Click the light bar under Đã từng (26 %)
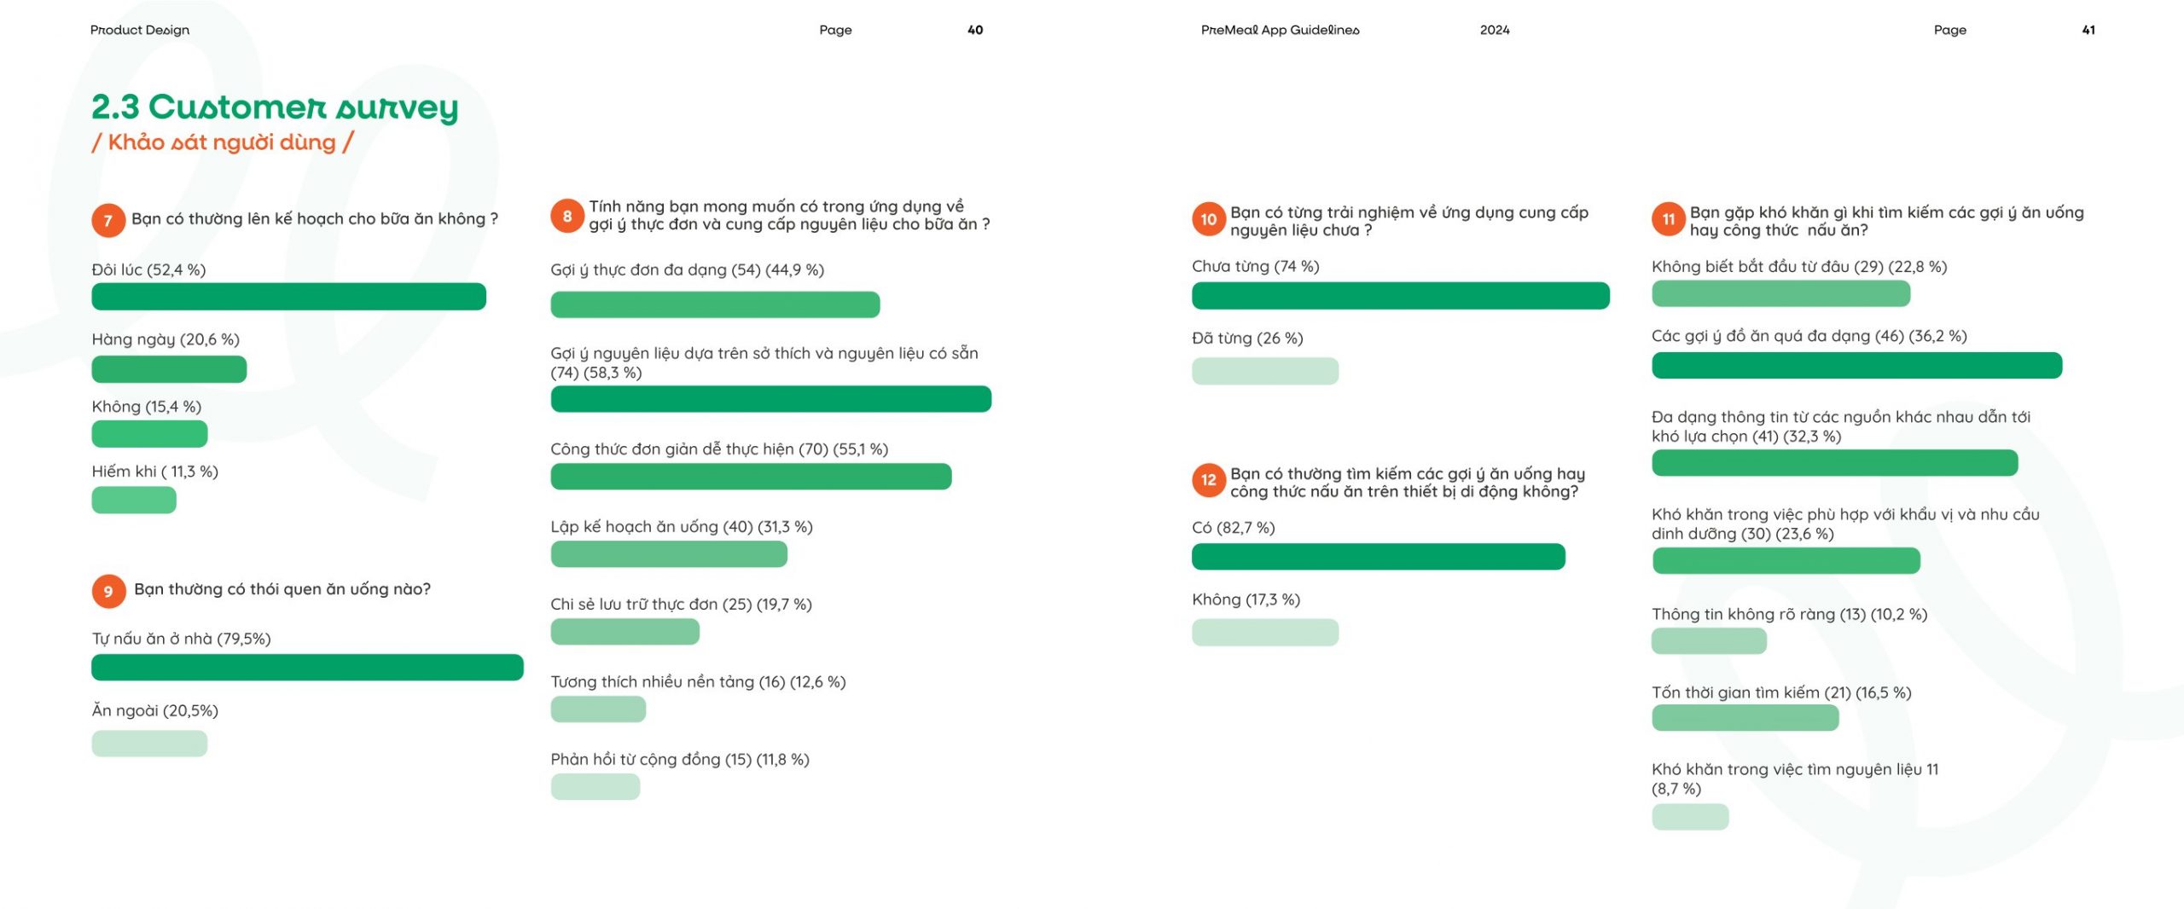This screenshot has width=2184, height=909. (x=1265, y=371)
